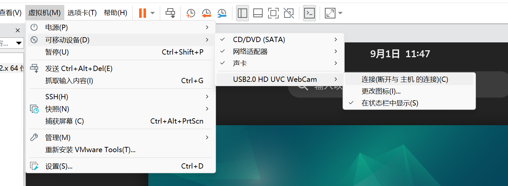Image resolution: width=508 pixels, height=186 pixels.
Task: Click 连接(断开与 主机 的连接)(C)
Action: pyautogui.click(x=405, y=80)
